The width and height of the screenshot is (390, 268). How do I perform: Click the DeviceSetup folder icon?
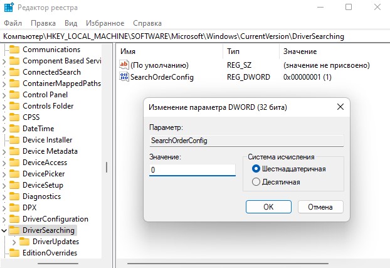[x=14, y=185]
